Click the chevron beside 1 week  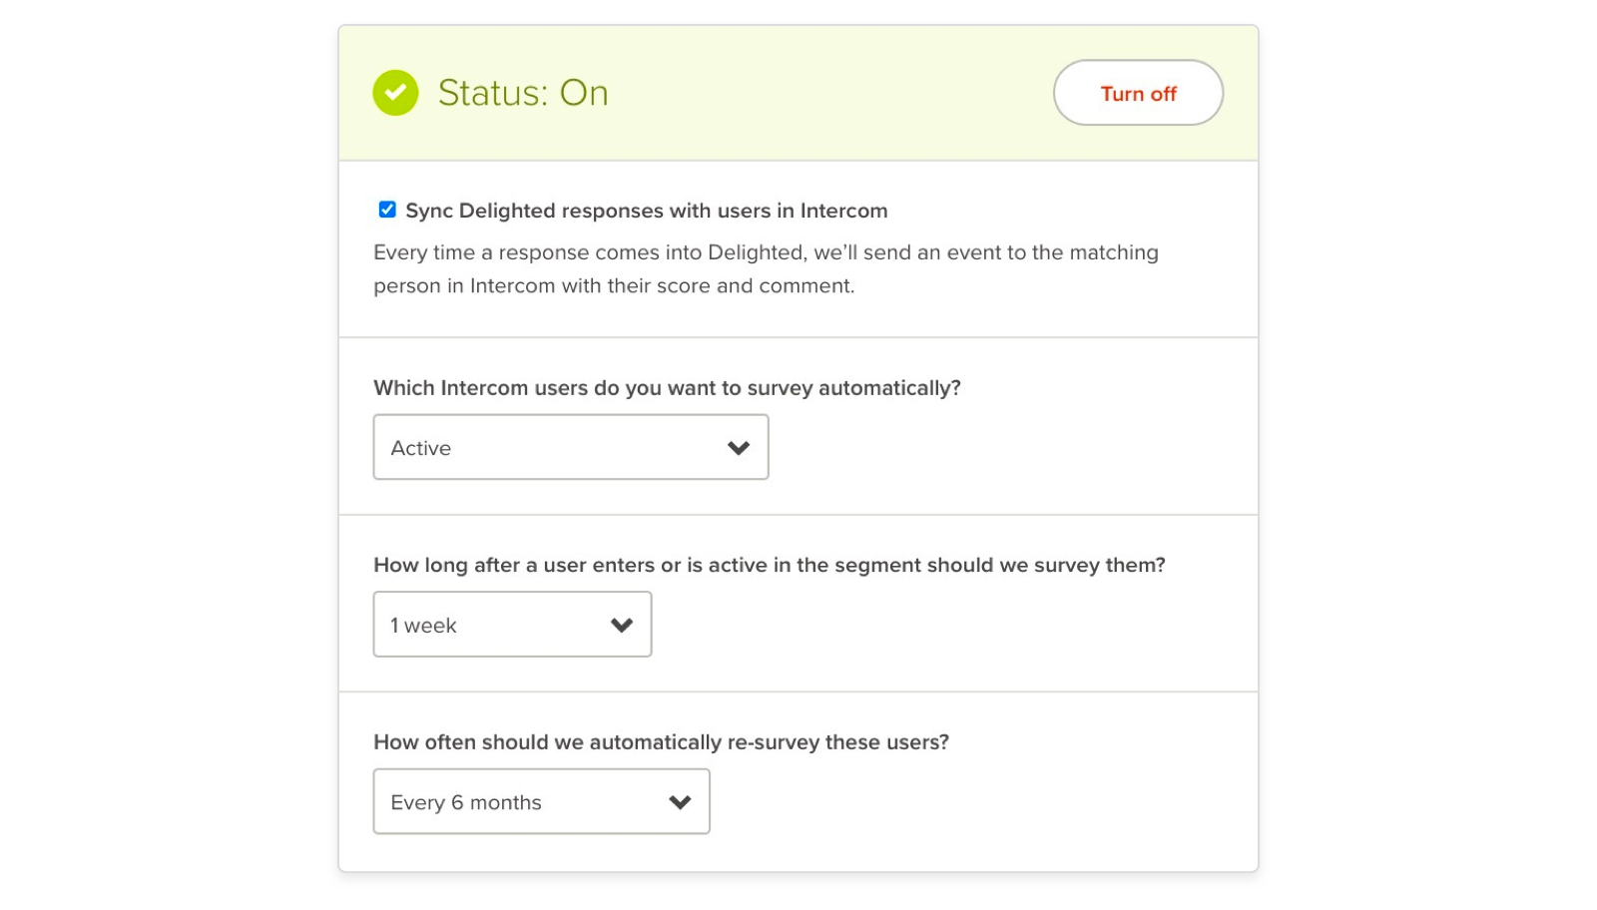(x=621, y=624)
